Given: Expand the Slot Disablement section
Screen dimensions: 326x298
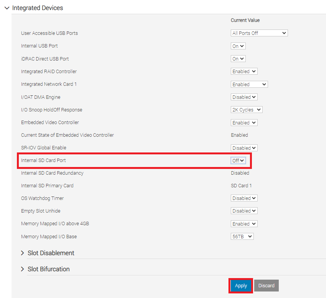Looking at the screenshot, I should click(x=23, y=253).
